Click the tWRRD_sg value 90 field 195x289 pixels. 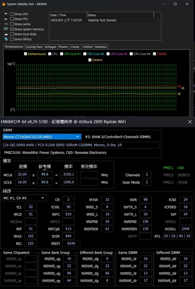coord(69,273)
